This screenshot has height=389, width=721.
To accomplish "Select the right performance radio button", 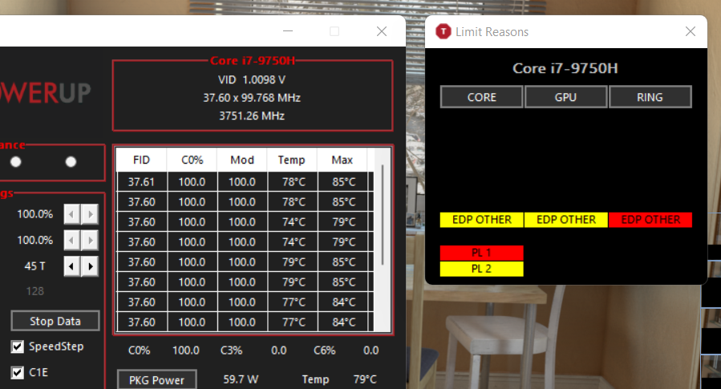I will tap(71, 162).
